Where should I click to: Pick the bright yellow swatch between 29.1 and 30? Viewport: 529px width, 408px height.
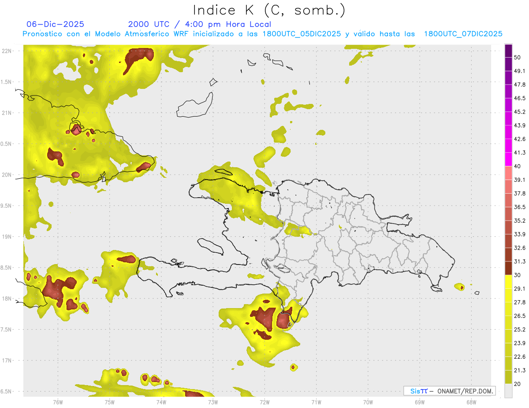[x=508, y=282]
